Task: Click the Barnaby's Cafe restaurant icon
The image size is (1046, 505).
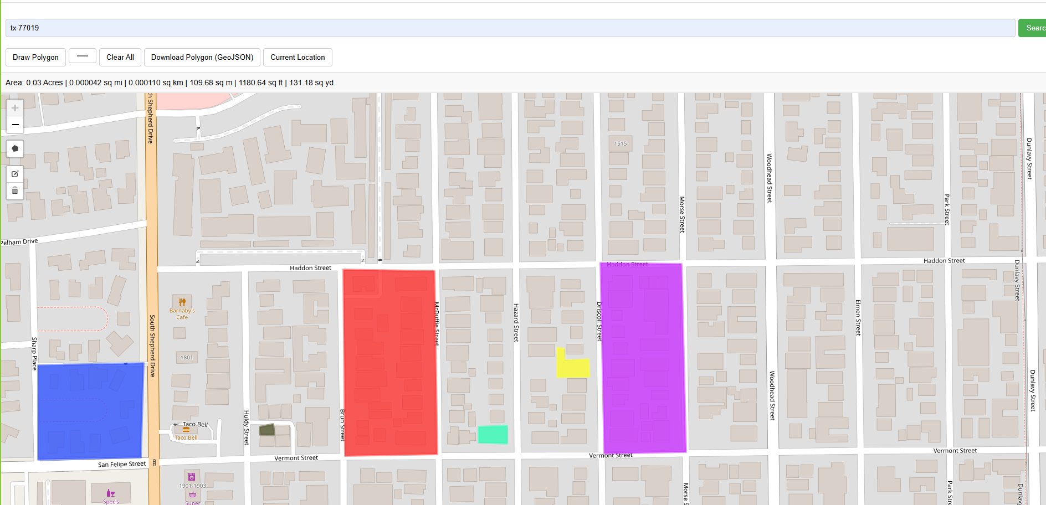Action: pyautogui.click(x=181, y=302)
